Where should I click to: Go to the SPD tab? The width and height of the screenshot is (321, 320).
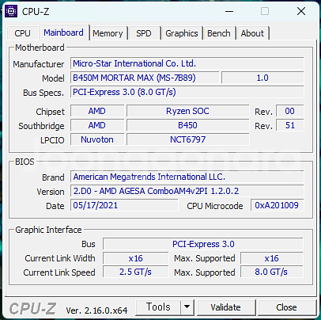click(144, 33)
